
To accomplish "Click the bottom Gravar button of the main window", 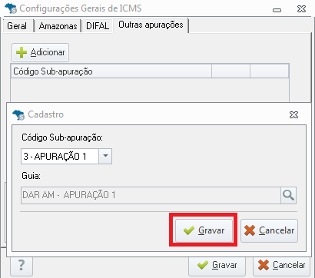I will [217, 265].
